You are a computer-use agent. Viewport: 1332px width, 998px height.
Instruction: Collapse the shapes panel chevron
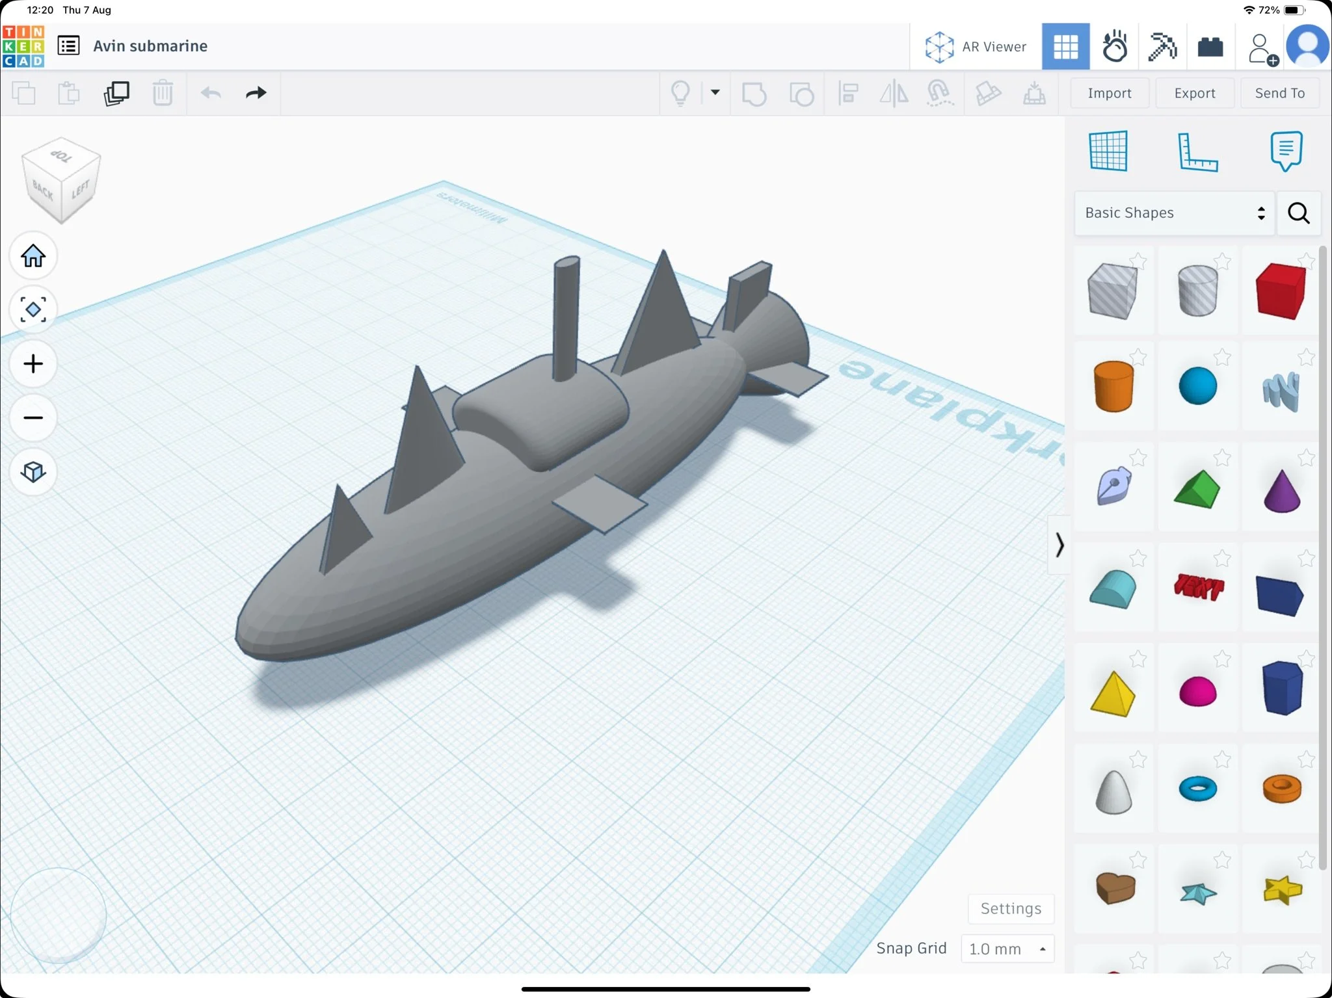coord(1059,545)
